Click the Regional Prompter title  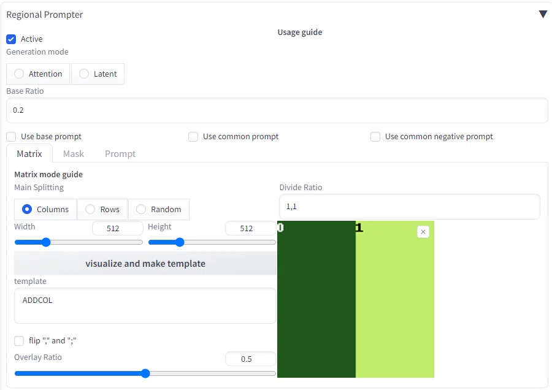point(45,15)
